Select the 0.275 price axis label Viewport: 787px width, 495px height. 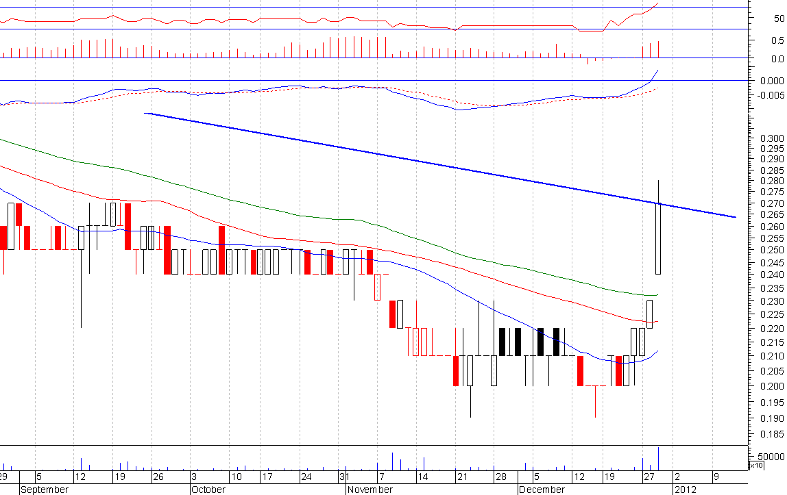click(773, 192)
